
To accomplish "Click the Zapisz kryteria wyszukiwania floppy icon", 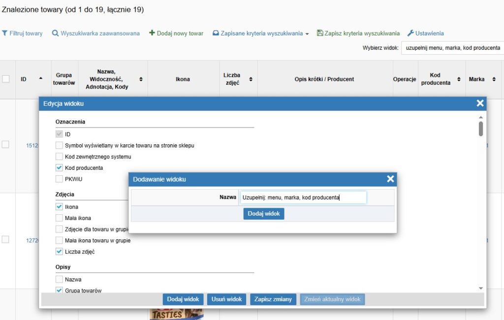I will pyautogui.click(x=320, y=33).
